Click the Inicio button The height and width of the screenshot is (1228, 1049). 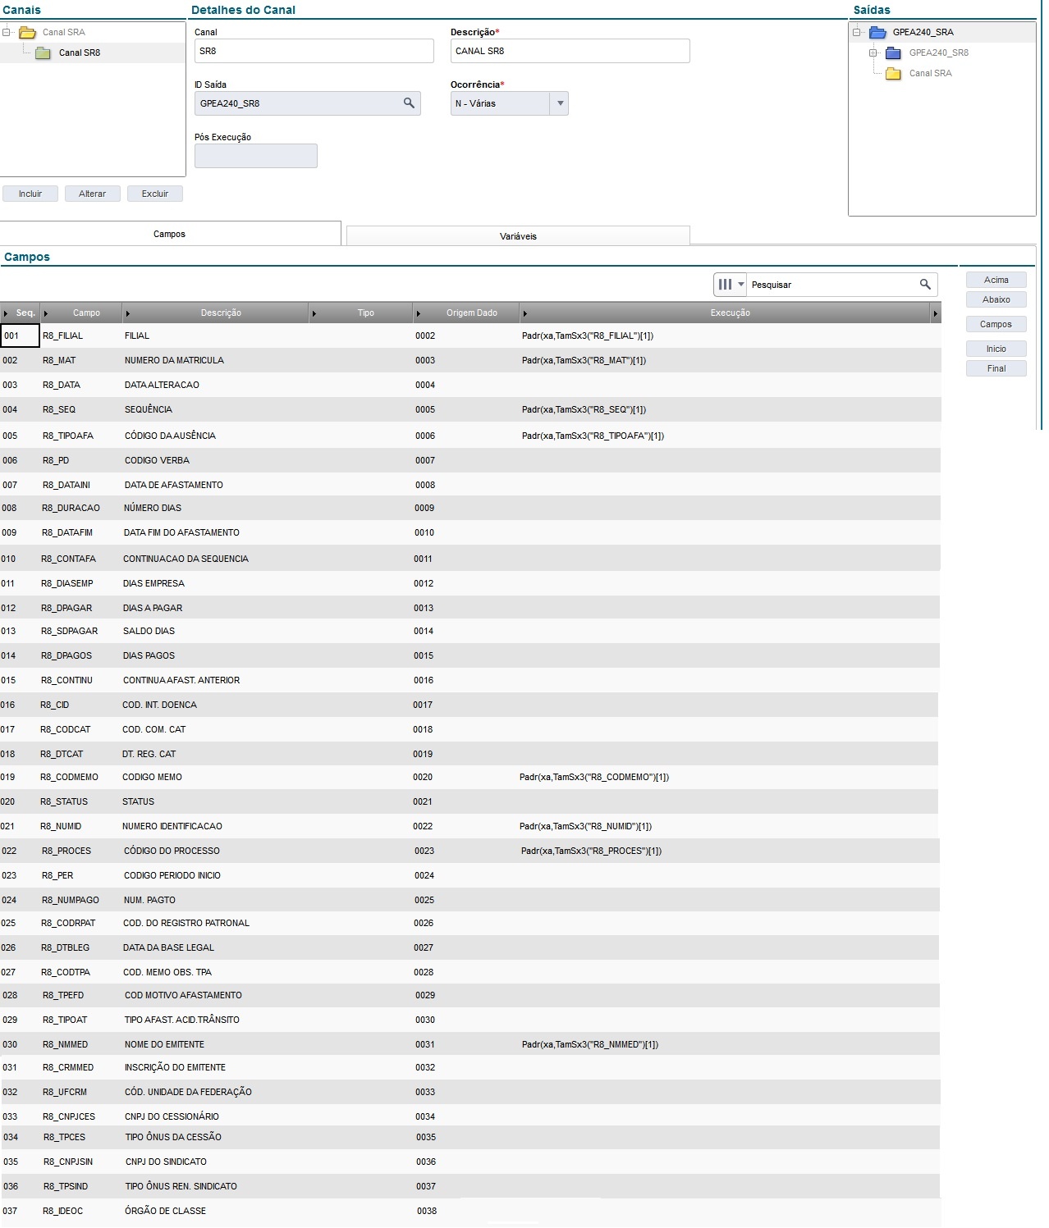pyautogui.click(x=996, y=349)
